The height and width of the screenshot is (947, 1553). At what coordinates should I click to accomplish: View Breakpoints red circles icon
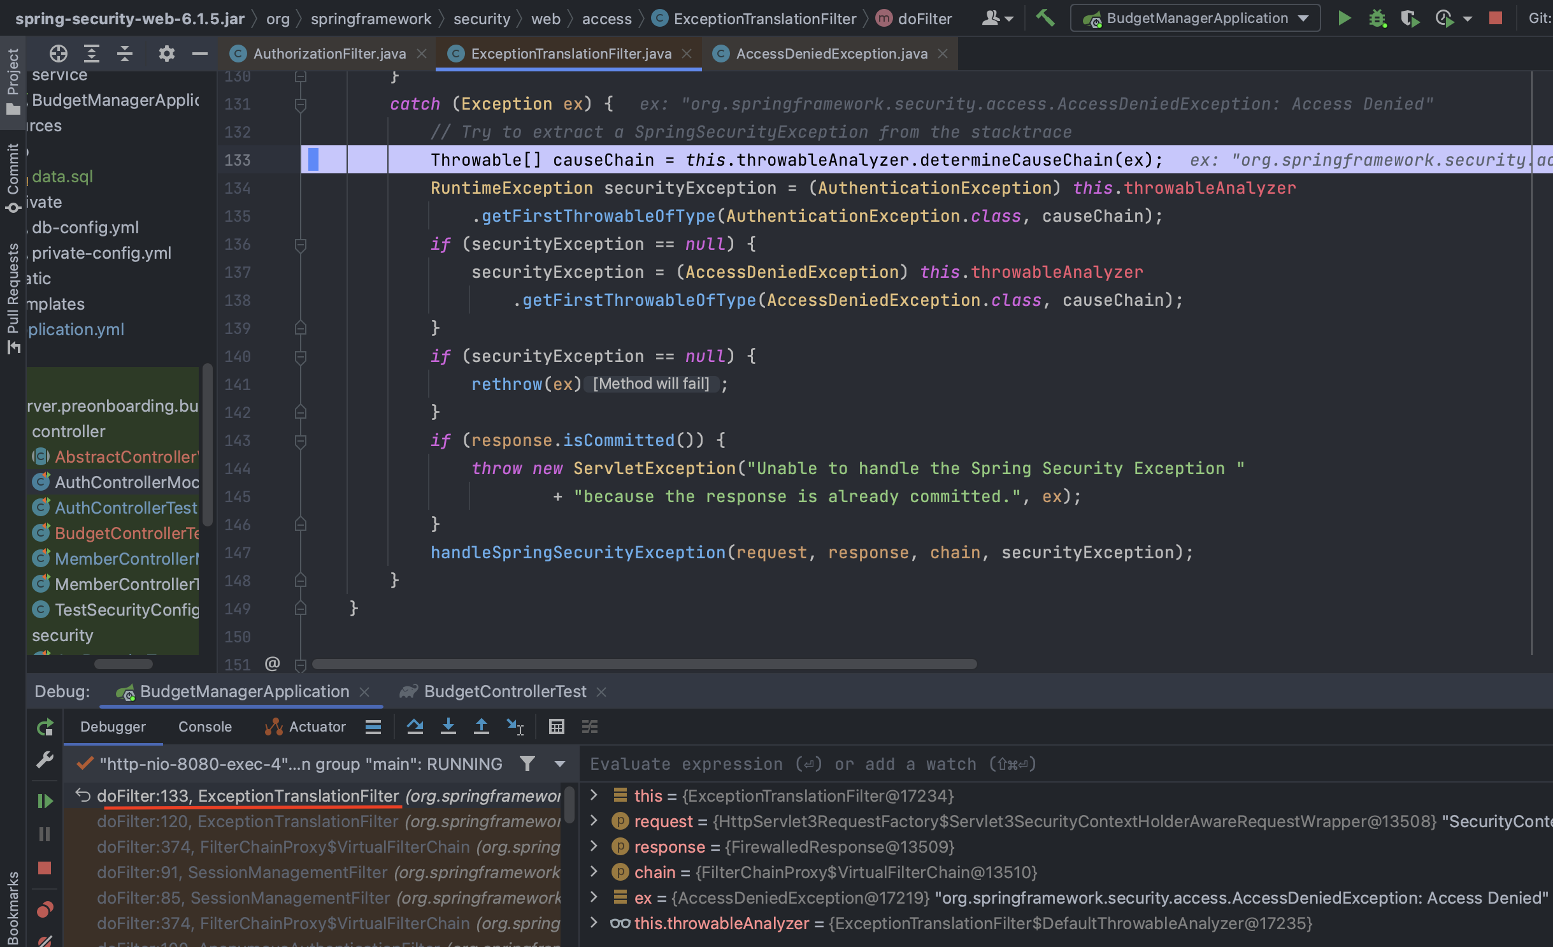45,909
